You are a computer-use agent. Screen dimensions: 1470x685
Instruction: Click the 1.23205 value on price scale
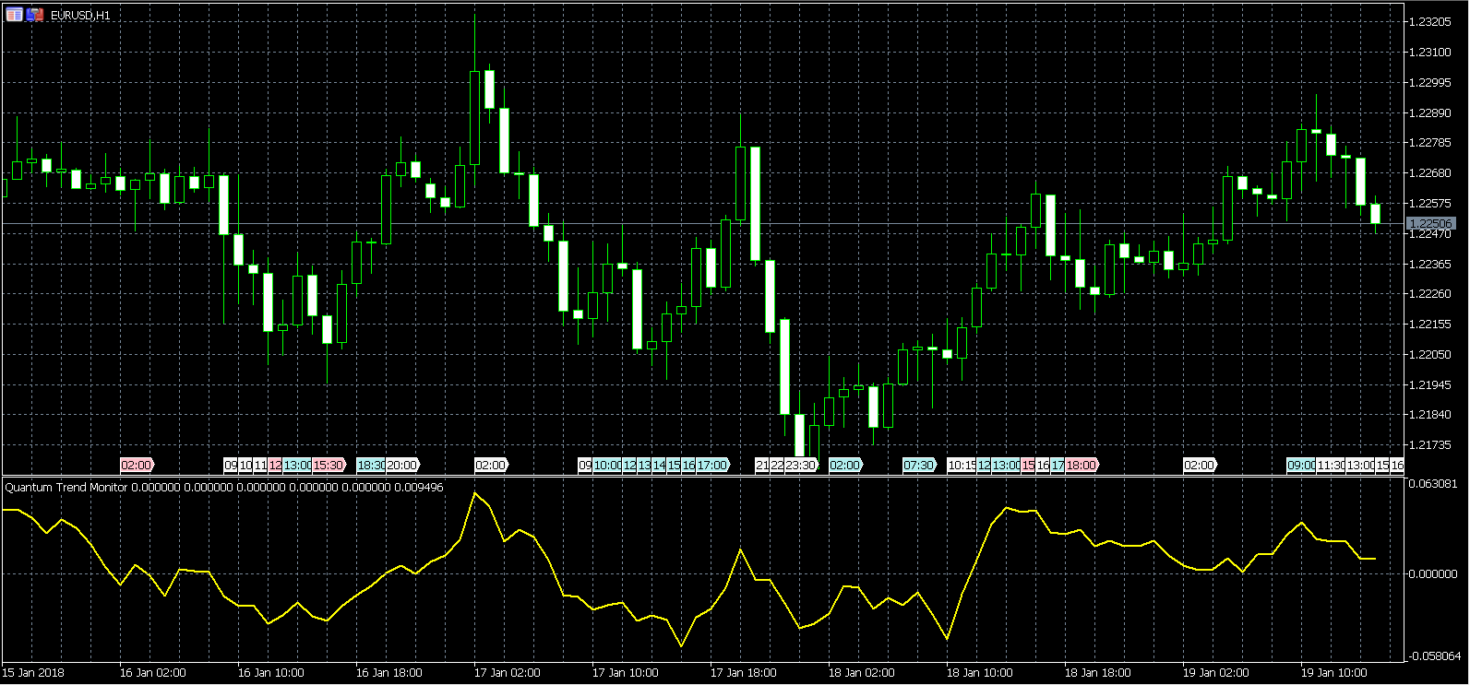point(1429,22)
